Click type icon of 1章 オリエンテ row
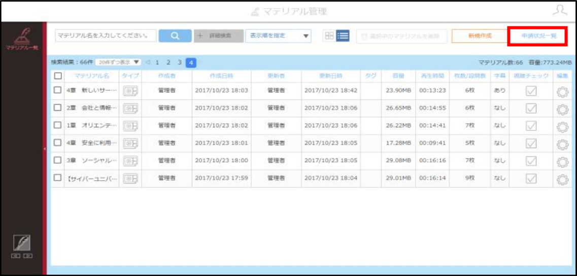Screen dimensions: 577x276 (x=130, y=126)
